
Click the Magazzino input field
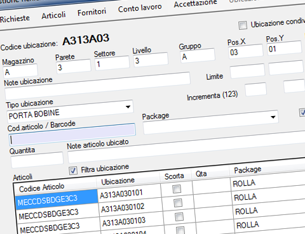tap(20, 71)
